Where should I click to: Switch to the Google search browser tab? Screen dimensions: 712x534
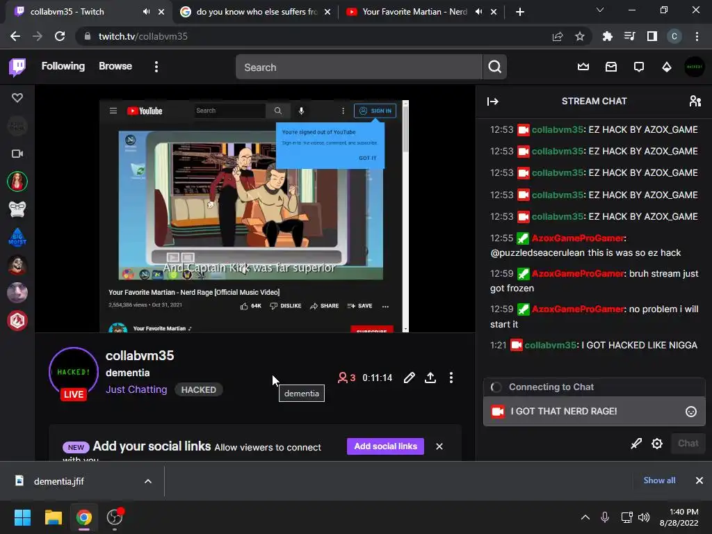pos(254,12)
